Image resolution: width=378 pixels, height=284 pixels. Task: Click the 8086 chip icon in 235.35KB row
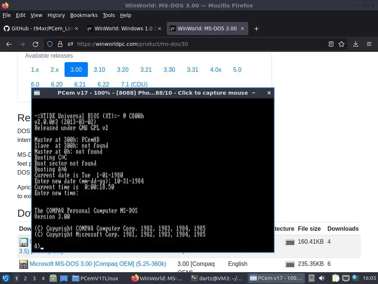pos(290,264)
